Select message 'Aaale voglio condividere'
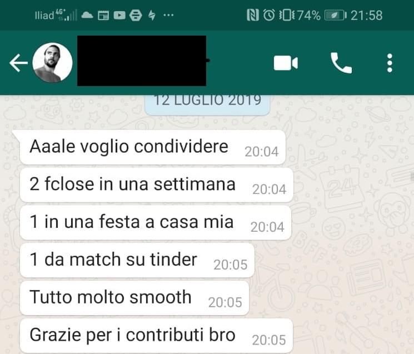 pyautogui.click(x=153, y=147)
